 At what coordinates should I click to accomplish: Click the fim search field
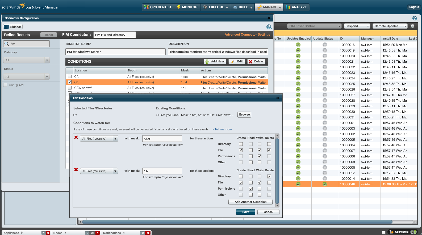pos(27,44)
